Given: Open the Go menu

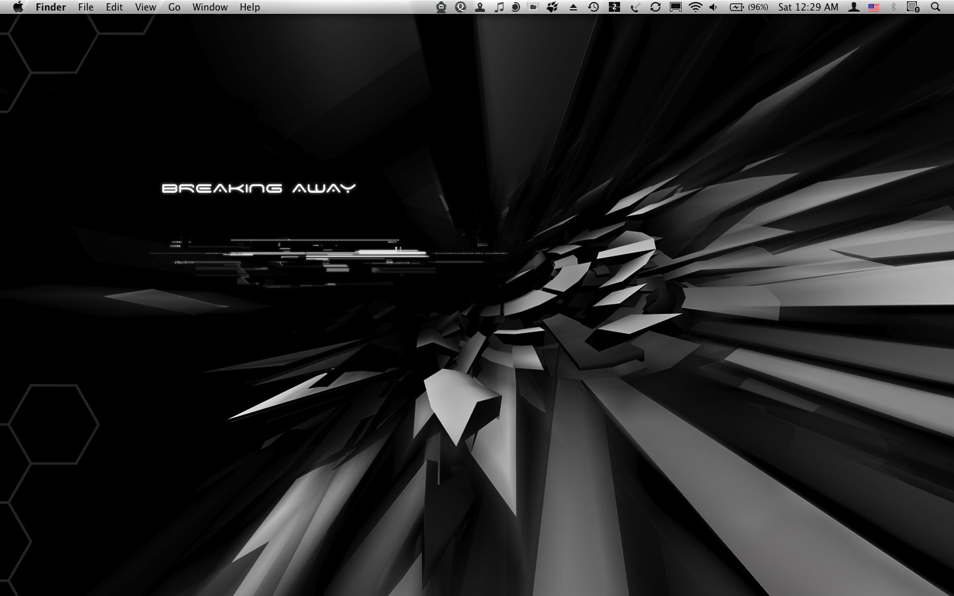Looking at the screenshot, I should 174,7.
